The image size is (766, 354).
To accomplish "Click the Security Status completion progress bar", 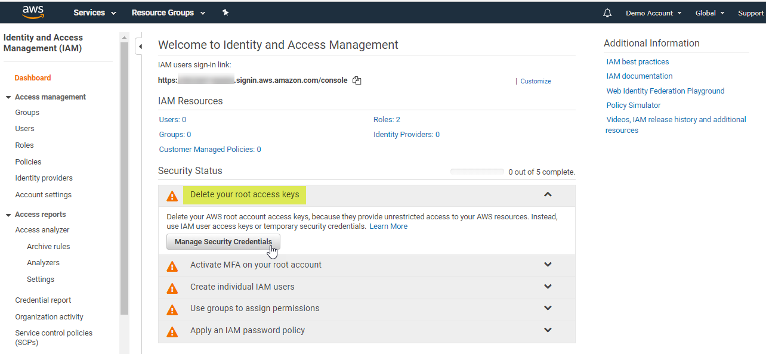I will pos(477,171).
